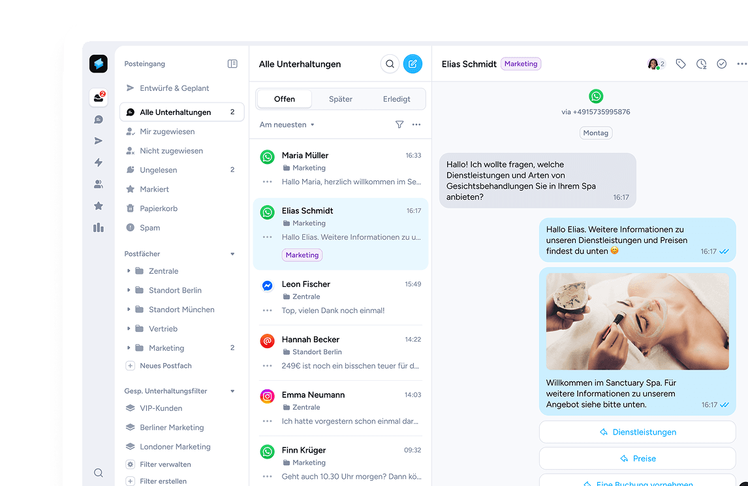Click the Preise reply button
This screenshot has height=486, width=748.
click(637, 459)
